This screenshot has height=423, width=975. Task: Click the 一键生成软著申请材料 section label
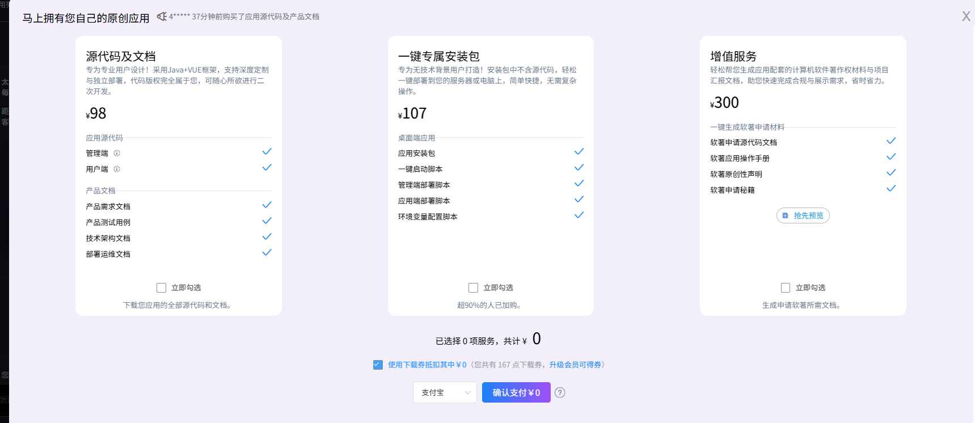747,127
